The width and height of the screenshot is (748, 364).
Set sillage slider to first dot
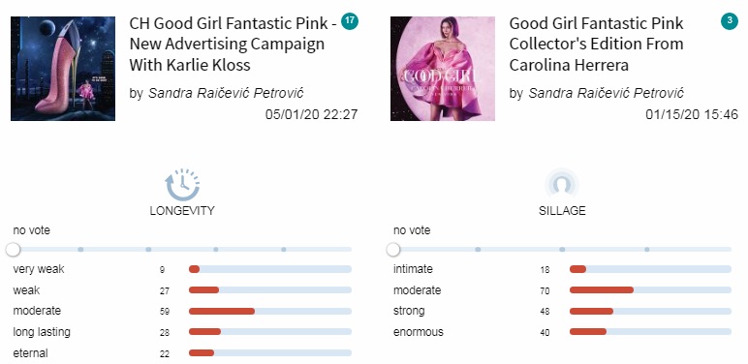coord(478,249)
